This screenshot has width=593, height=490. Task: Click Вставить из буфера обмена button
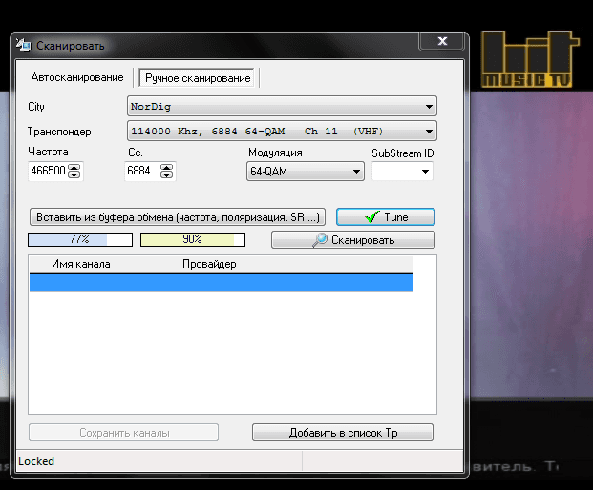pyautogui.click(x=178, y=217)
